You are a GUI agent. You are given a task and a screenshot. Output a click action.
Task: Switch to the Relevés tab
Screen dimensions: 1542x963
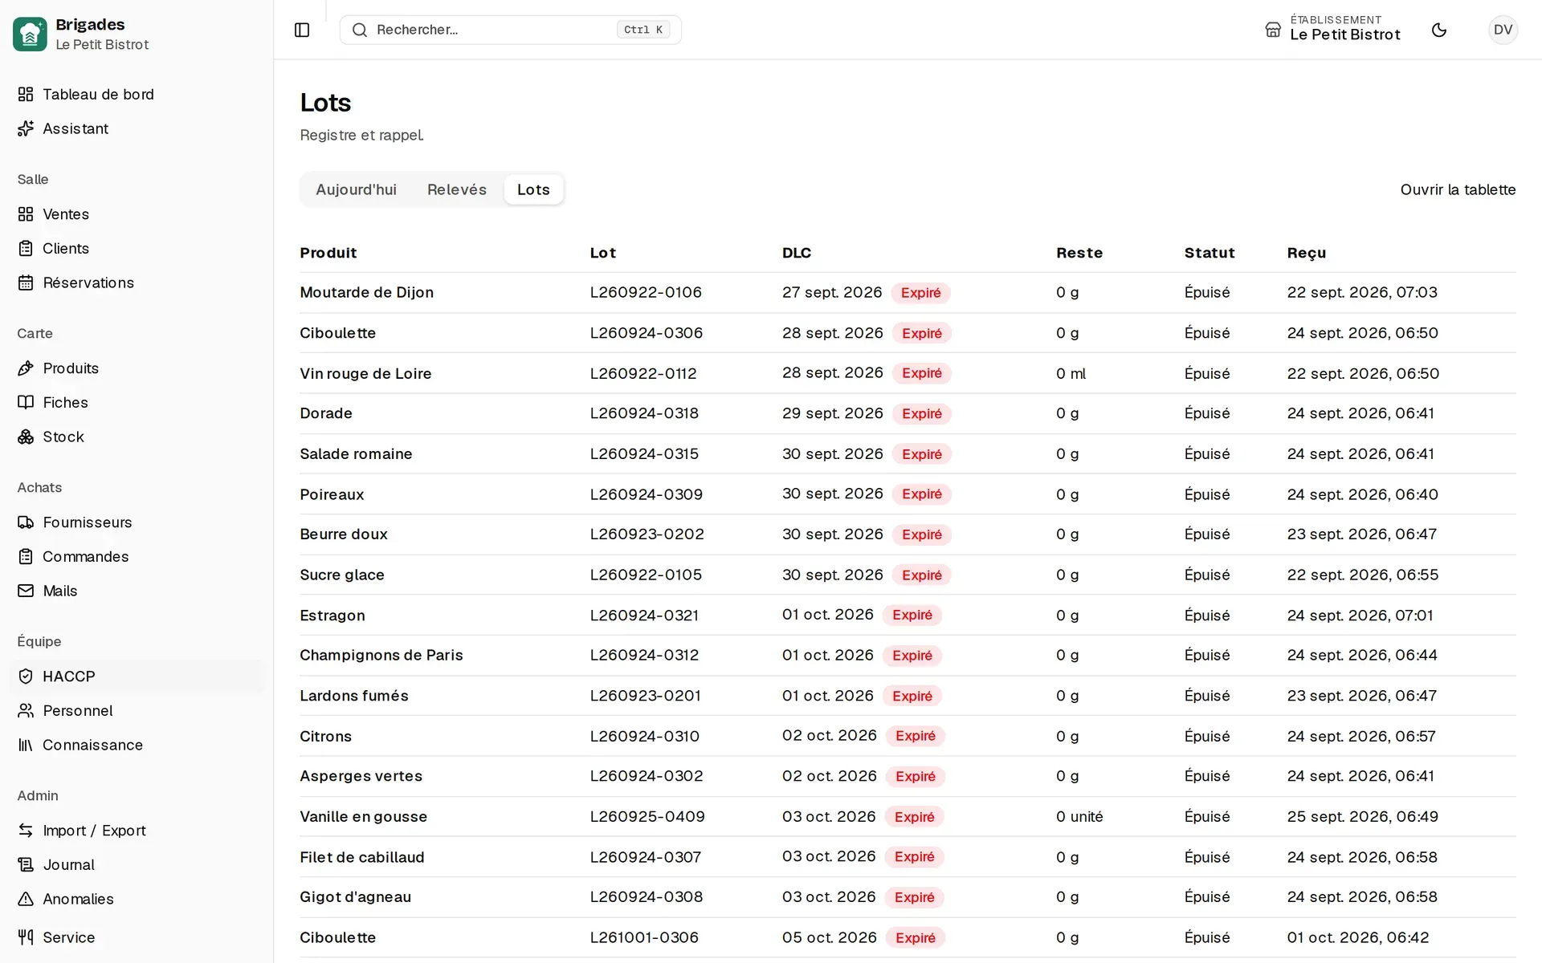tap(457, 189)
